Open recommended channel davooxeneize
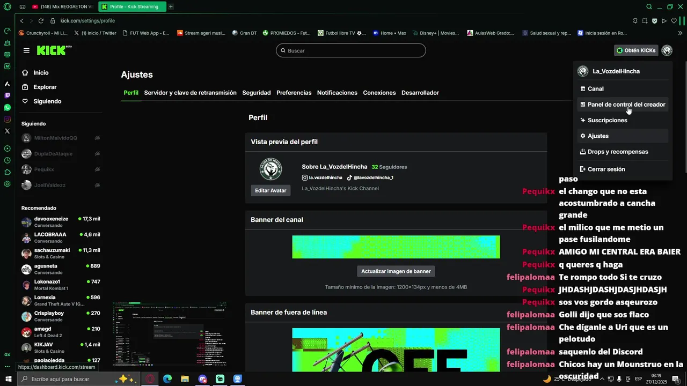Viewport: 687px width, 386px height. [61, 222]
